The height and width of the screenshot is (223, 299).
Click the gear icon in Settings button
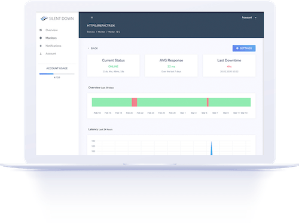coord(237,48)
